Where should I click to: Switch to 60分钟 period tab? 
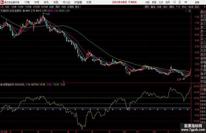(44, 7)
